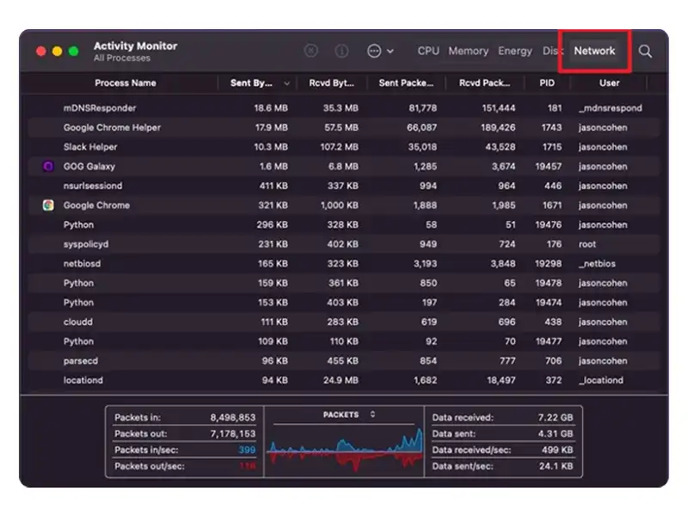Sort by Sent Packets column header
The width and height of the screenshot is (688, 516).
click(406, 83)
